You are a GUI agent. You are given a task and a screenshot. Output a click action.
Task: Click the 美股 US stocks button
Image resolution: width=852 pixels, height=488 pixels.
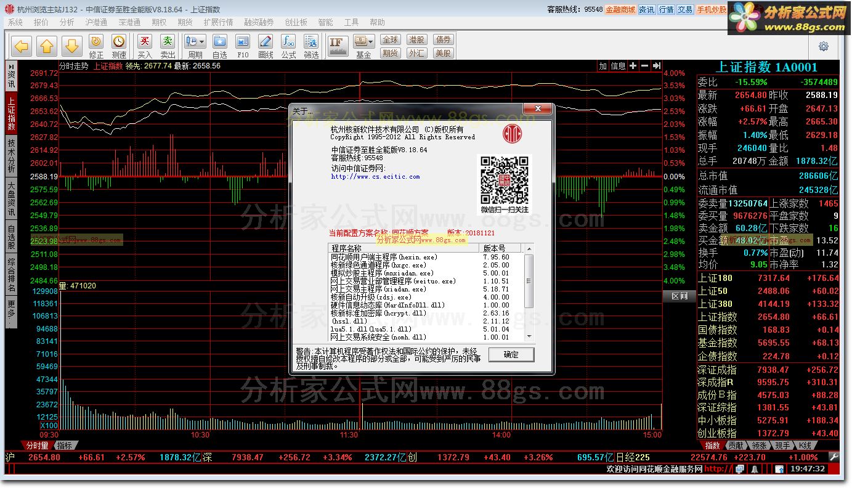[444, 53]
